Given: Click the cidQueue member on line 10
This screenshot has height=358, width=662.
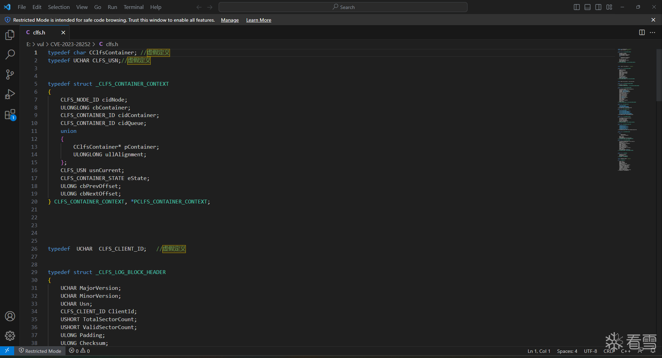Looking at the screenshot, I should click(x=131, y=123).
